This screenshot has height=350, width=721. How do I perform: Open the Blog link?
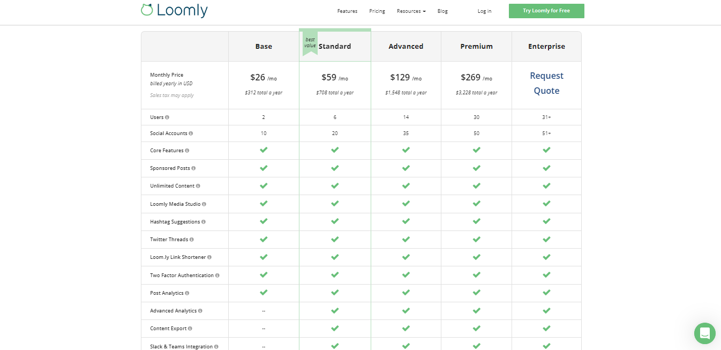click(x=442, y=11)
